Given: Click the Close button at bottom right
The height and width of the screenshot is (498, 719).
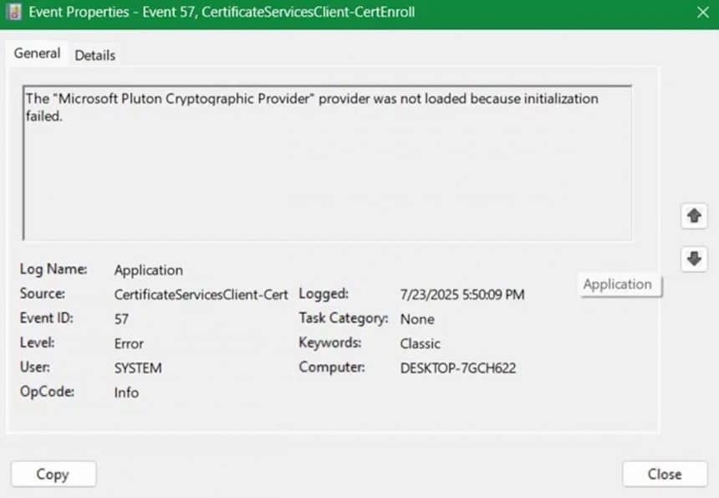Looking at the screenshot, I should [665, 474].
